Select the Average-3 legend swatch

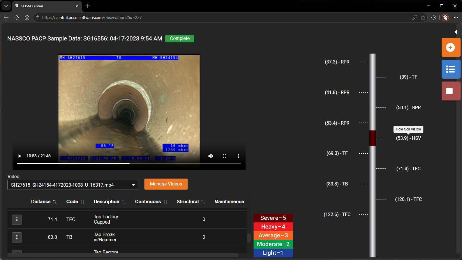coord(273,236)
